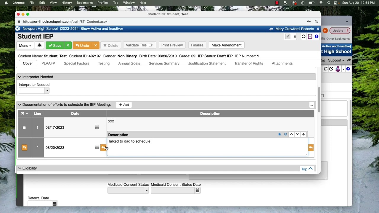Click the 08/20/2023 date field
Viewport: 379px width, 213px height.
point(70,148)
